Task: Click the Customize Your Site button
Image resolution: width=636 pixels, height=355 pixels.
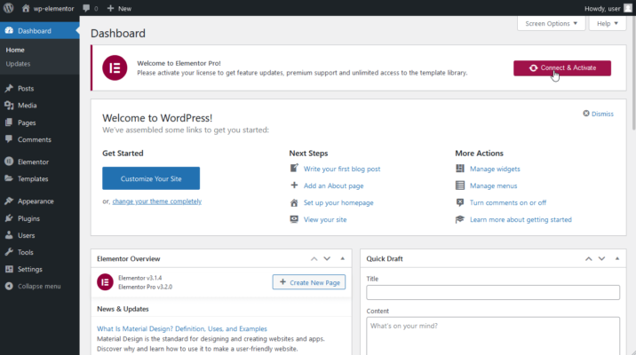Action: [151, 177]
